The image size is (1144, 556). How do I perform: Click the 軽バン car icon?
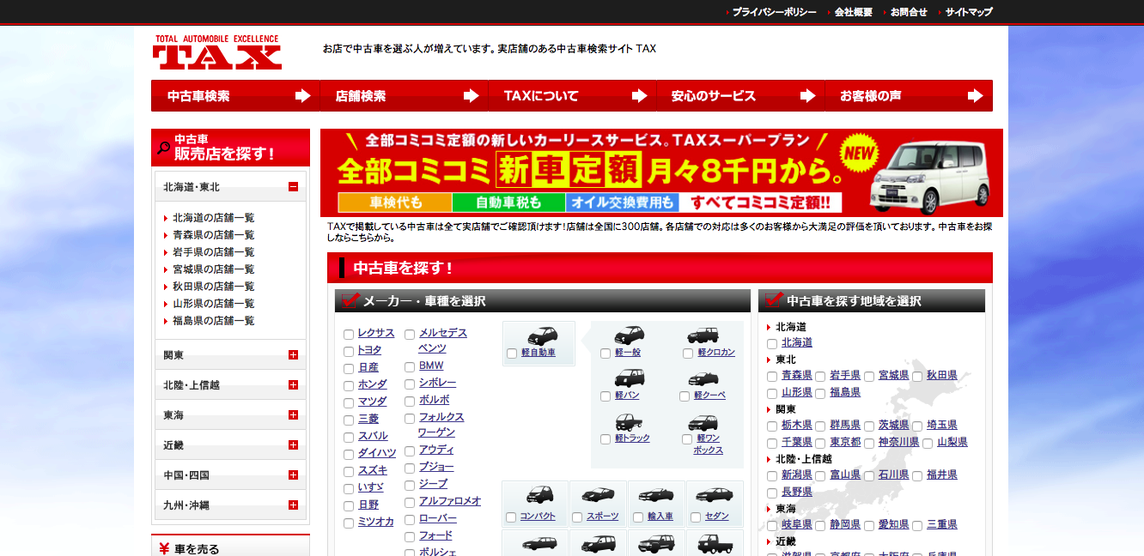(x=629, y=378)
